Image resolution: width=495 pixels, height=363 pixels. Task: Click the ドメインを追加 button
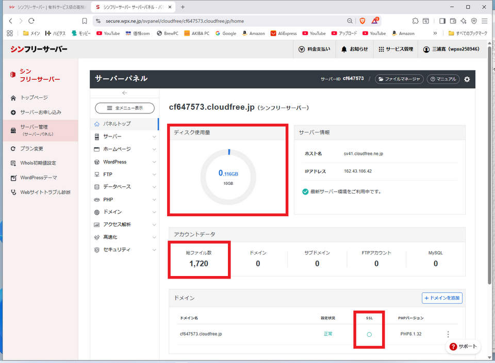(x=442, y=298)
